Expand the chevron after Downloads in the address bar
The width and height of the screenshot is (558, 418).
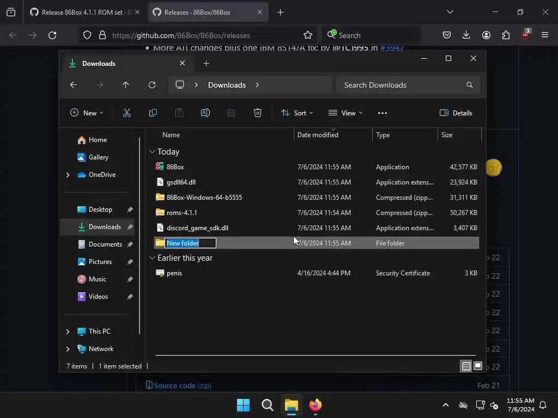(257, 85)
